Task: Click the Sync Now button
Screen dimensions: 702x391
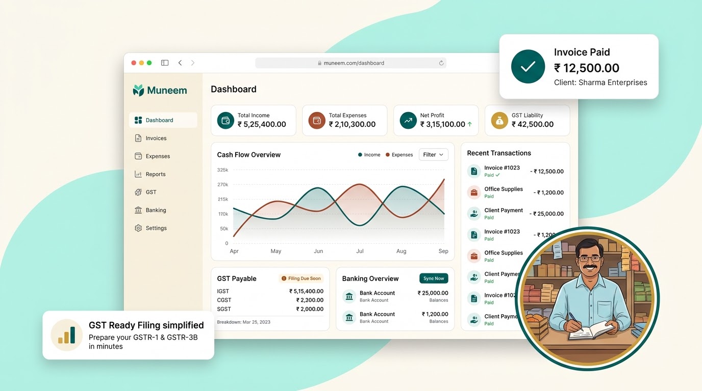Action: tap(434, 278)
